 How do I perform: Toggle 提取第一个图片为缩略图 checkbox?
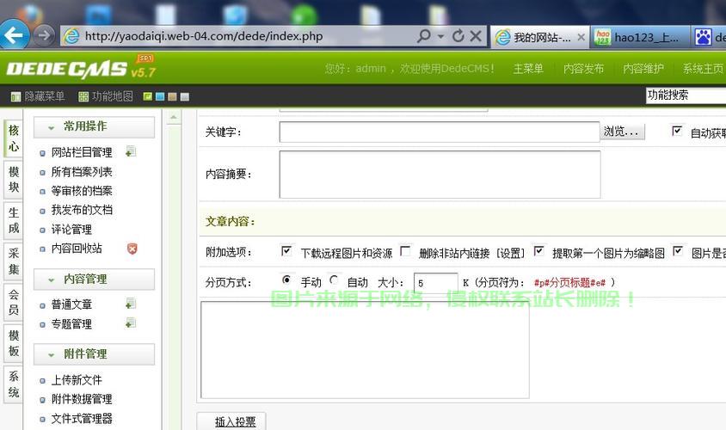(x=538, y=251)
